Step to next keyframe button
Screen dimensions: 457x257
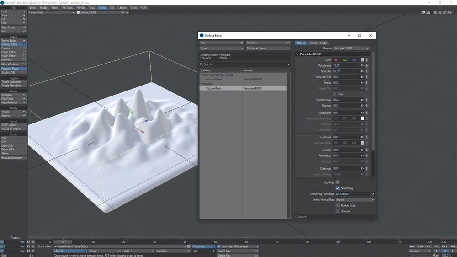tap(445, 246)
